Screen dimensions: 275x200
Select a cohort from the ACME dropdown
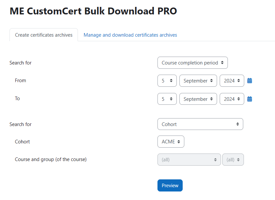[171, 141]
